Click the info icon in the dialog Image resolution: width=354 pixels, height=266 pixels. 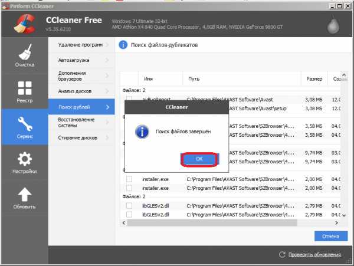tap(142, 132)
